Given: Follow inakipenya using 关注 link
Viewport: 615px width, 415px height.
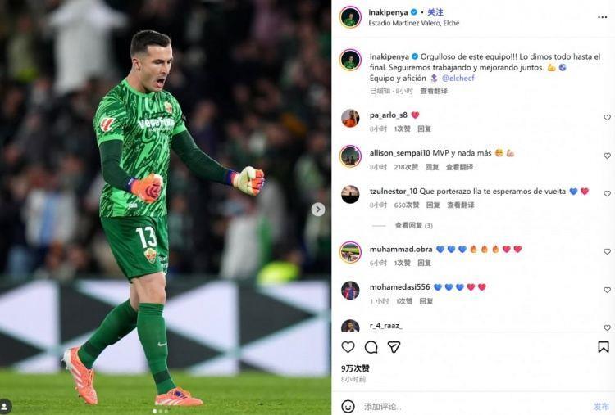Looking at the screenshot, I should tap(435, 12).
